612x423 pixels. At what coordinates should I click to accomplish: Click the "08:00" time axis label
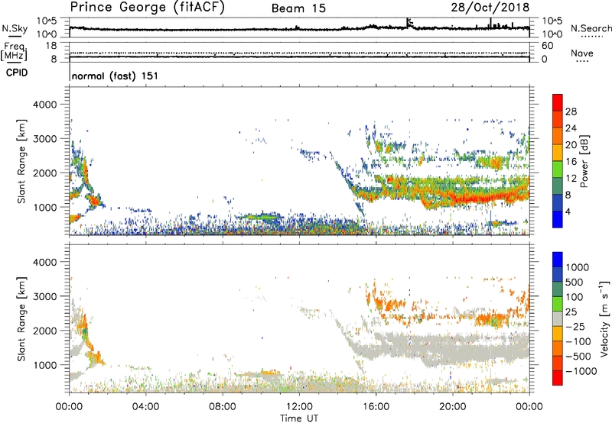coord(223,407)
